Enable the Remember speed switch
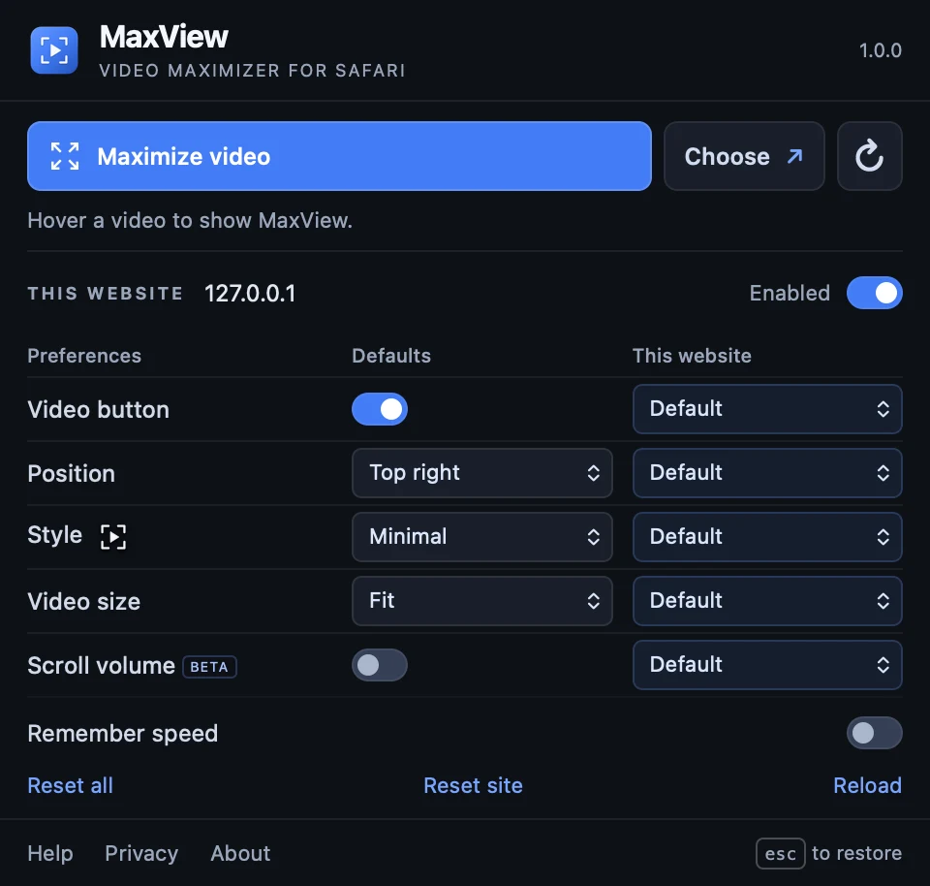This screenshot has width=930, height=886. (874, 733)
